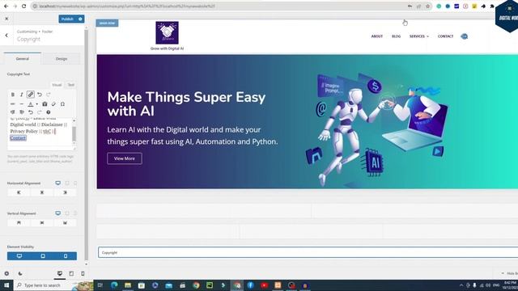Apply strikethrough from the editor toolbar

click(x=13, y=104)
